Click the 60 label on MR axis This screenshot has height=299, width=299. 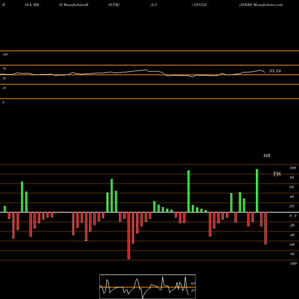(x=292, y=187)
